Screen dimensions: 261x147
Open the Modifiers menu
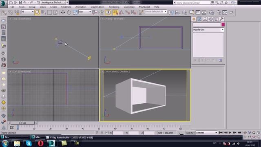tap(66, 7)
